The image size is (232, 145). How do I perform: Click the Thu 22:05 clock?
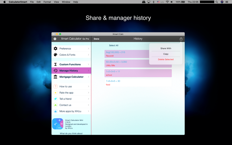[193, 2]
